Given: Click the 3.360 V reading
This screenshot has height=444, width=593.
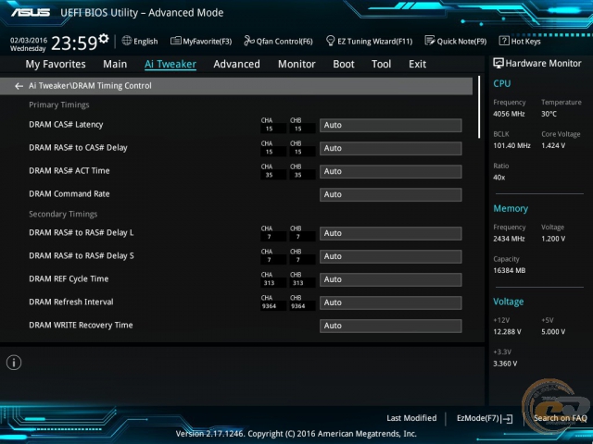Looking at the screenshot, I should pos(505,364).
